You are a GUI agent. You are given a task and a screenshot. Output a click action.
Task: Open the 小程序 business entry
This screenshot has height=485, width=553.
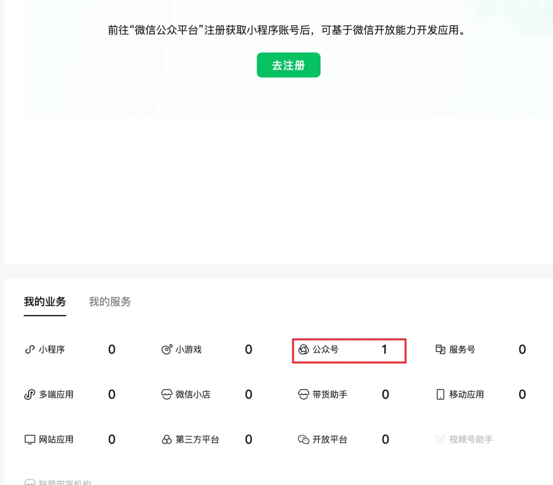[x=52, y=350]
